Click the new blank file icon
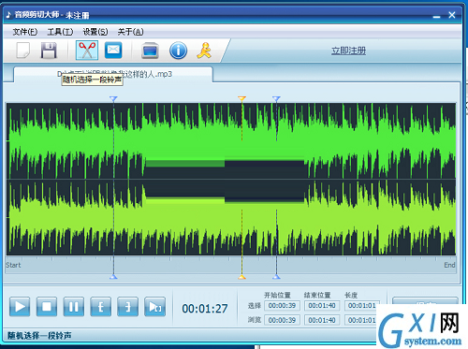 (x=23, y=51)
